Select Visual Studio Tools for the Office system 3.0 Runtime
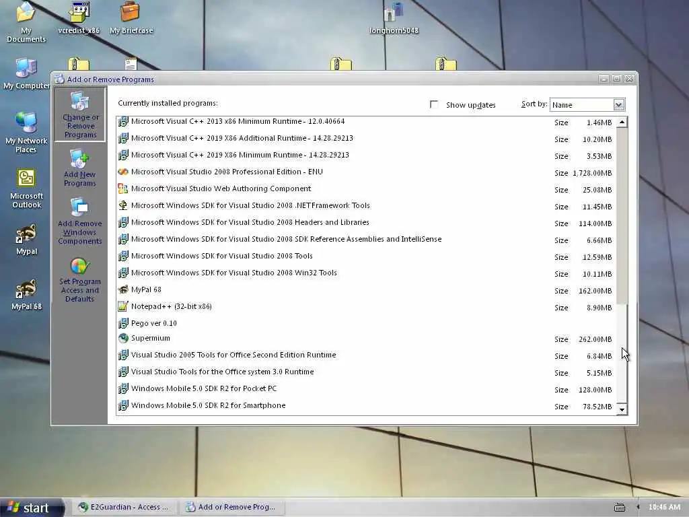The width and height of the screenshot is (689, 517). [x=365, y=372]
